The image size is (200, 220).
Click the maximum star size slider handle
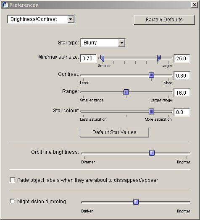(159, 58)
